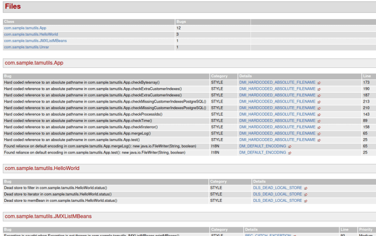Click external-link icon beside DM_DEFAULT_ENCODING App.test row
The width and height of the screenshot is (376, 236).
(x=290, y=153)
